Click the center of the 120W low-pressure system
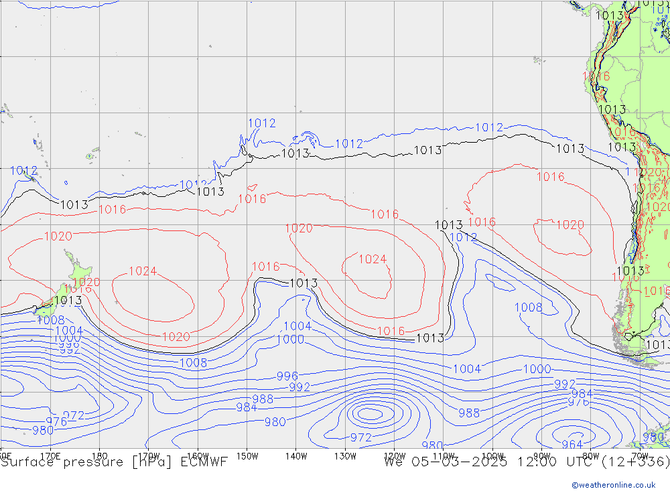 [371, 413]
